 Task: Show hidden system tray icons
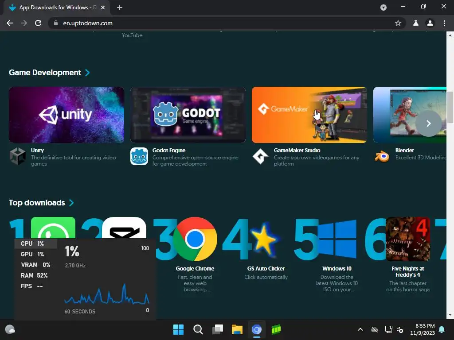pyautogui.click(x=360, y=329)
